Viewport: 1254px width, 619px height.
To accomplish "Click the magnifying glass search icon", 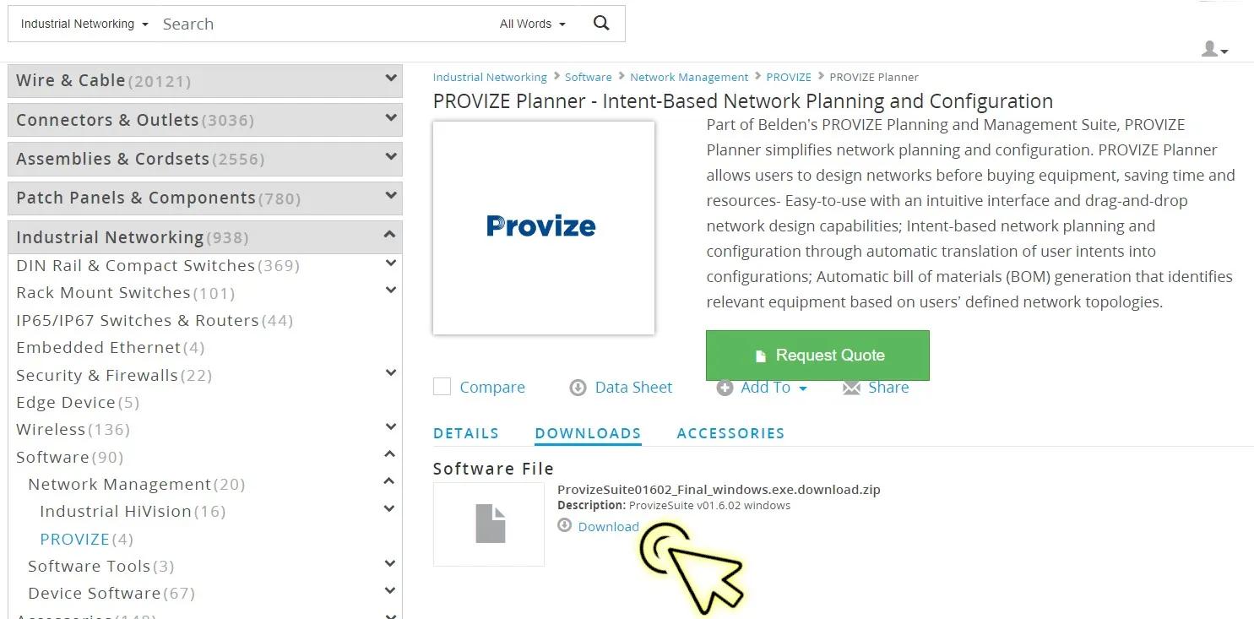I will (601, 24).
